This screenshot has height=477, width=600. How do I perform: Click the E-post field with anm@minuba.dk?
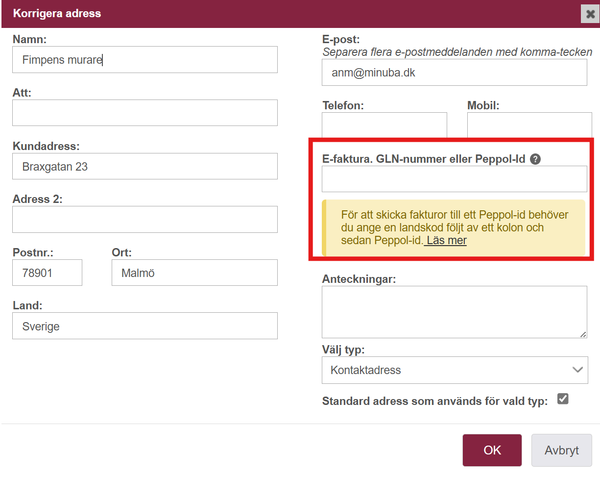(455, 73)
